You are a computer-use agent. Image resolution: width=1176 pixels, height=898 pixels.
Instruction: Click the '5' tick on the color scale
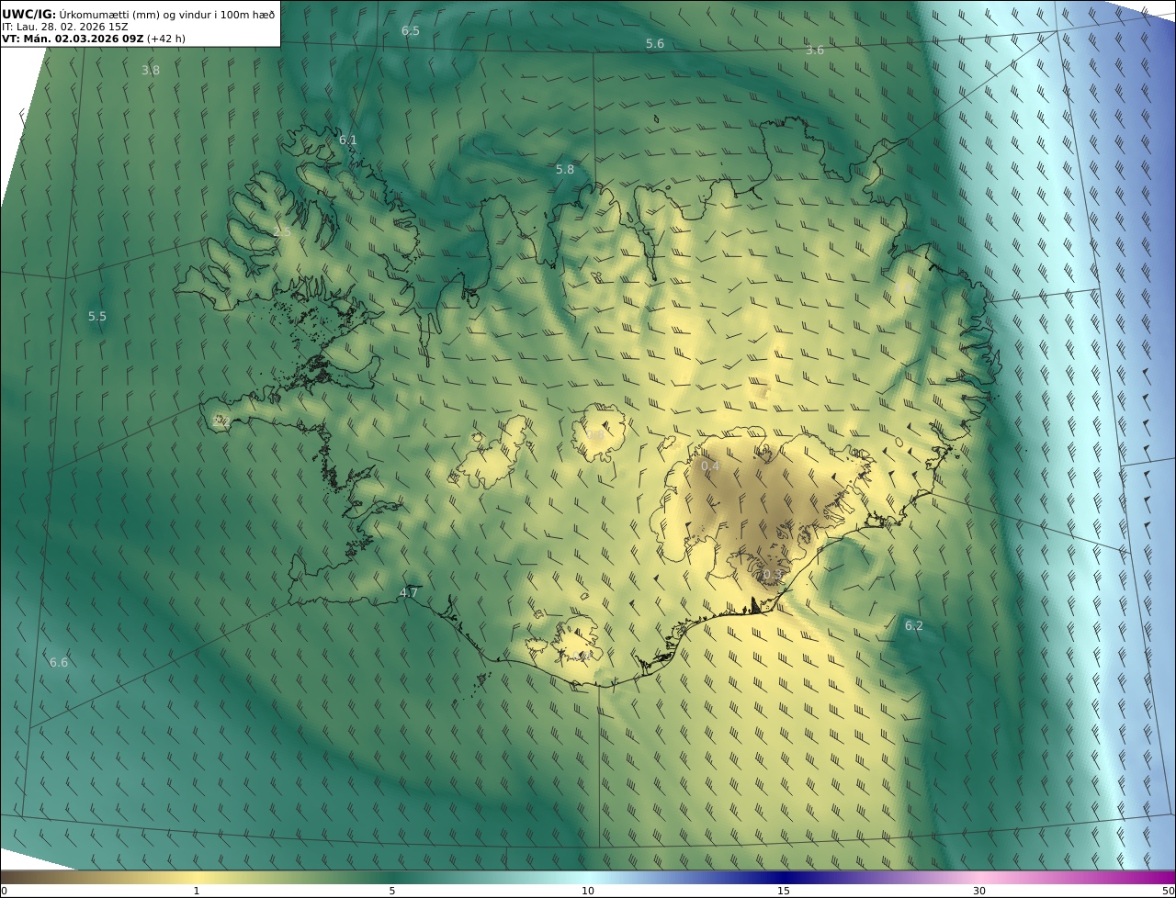pyautogui.click(x=392, y=891)
